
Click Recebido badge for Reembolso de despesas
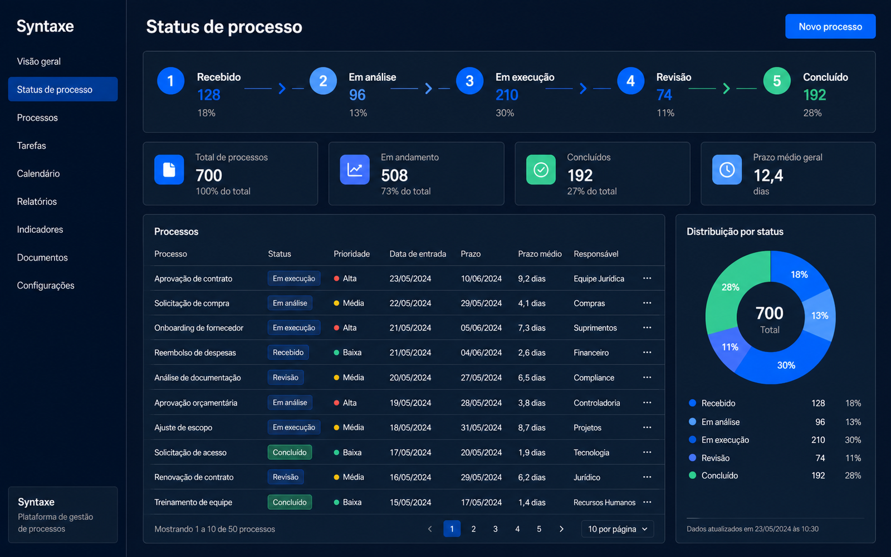click(x=288, y=352)
